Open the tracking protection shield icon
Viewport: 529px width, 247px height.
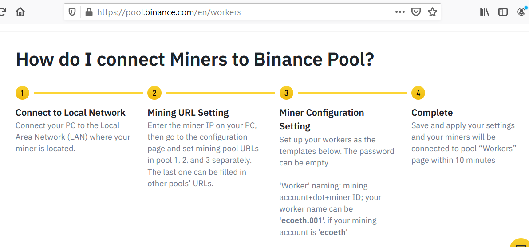coord(72,12)
